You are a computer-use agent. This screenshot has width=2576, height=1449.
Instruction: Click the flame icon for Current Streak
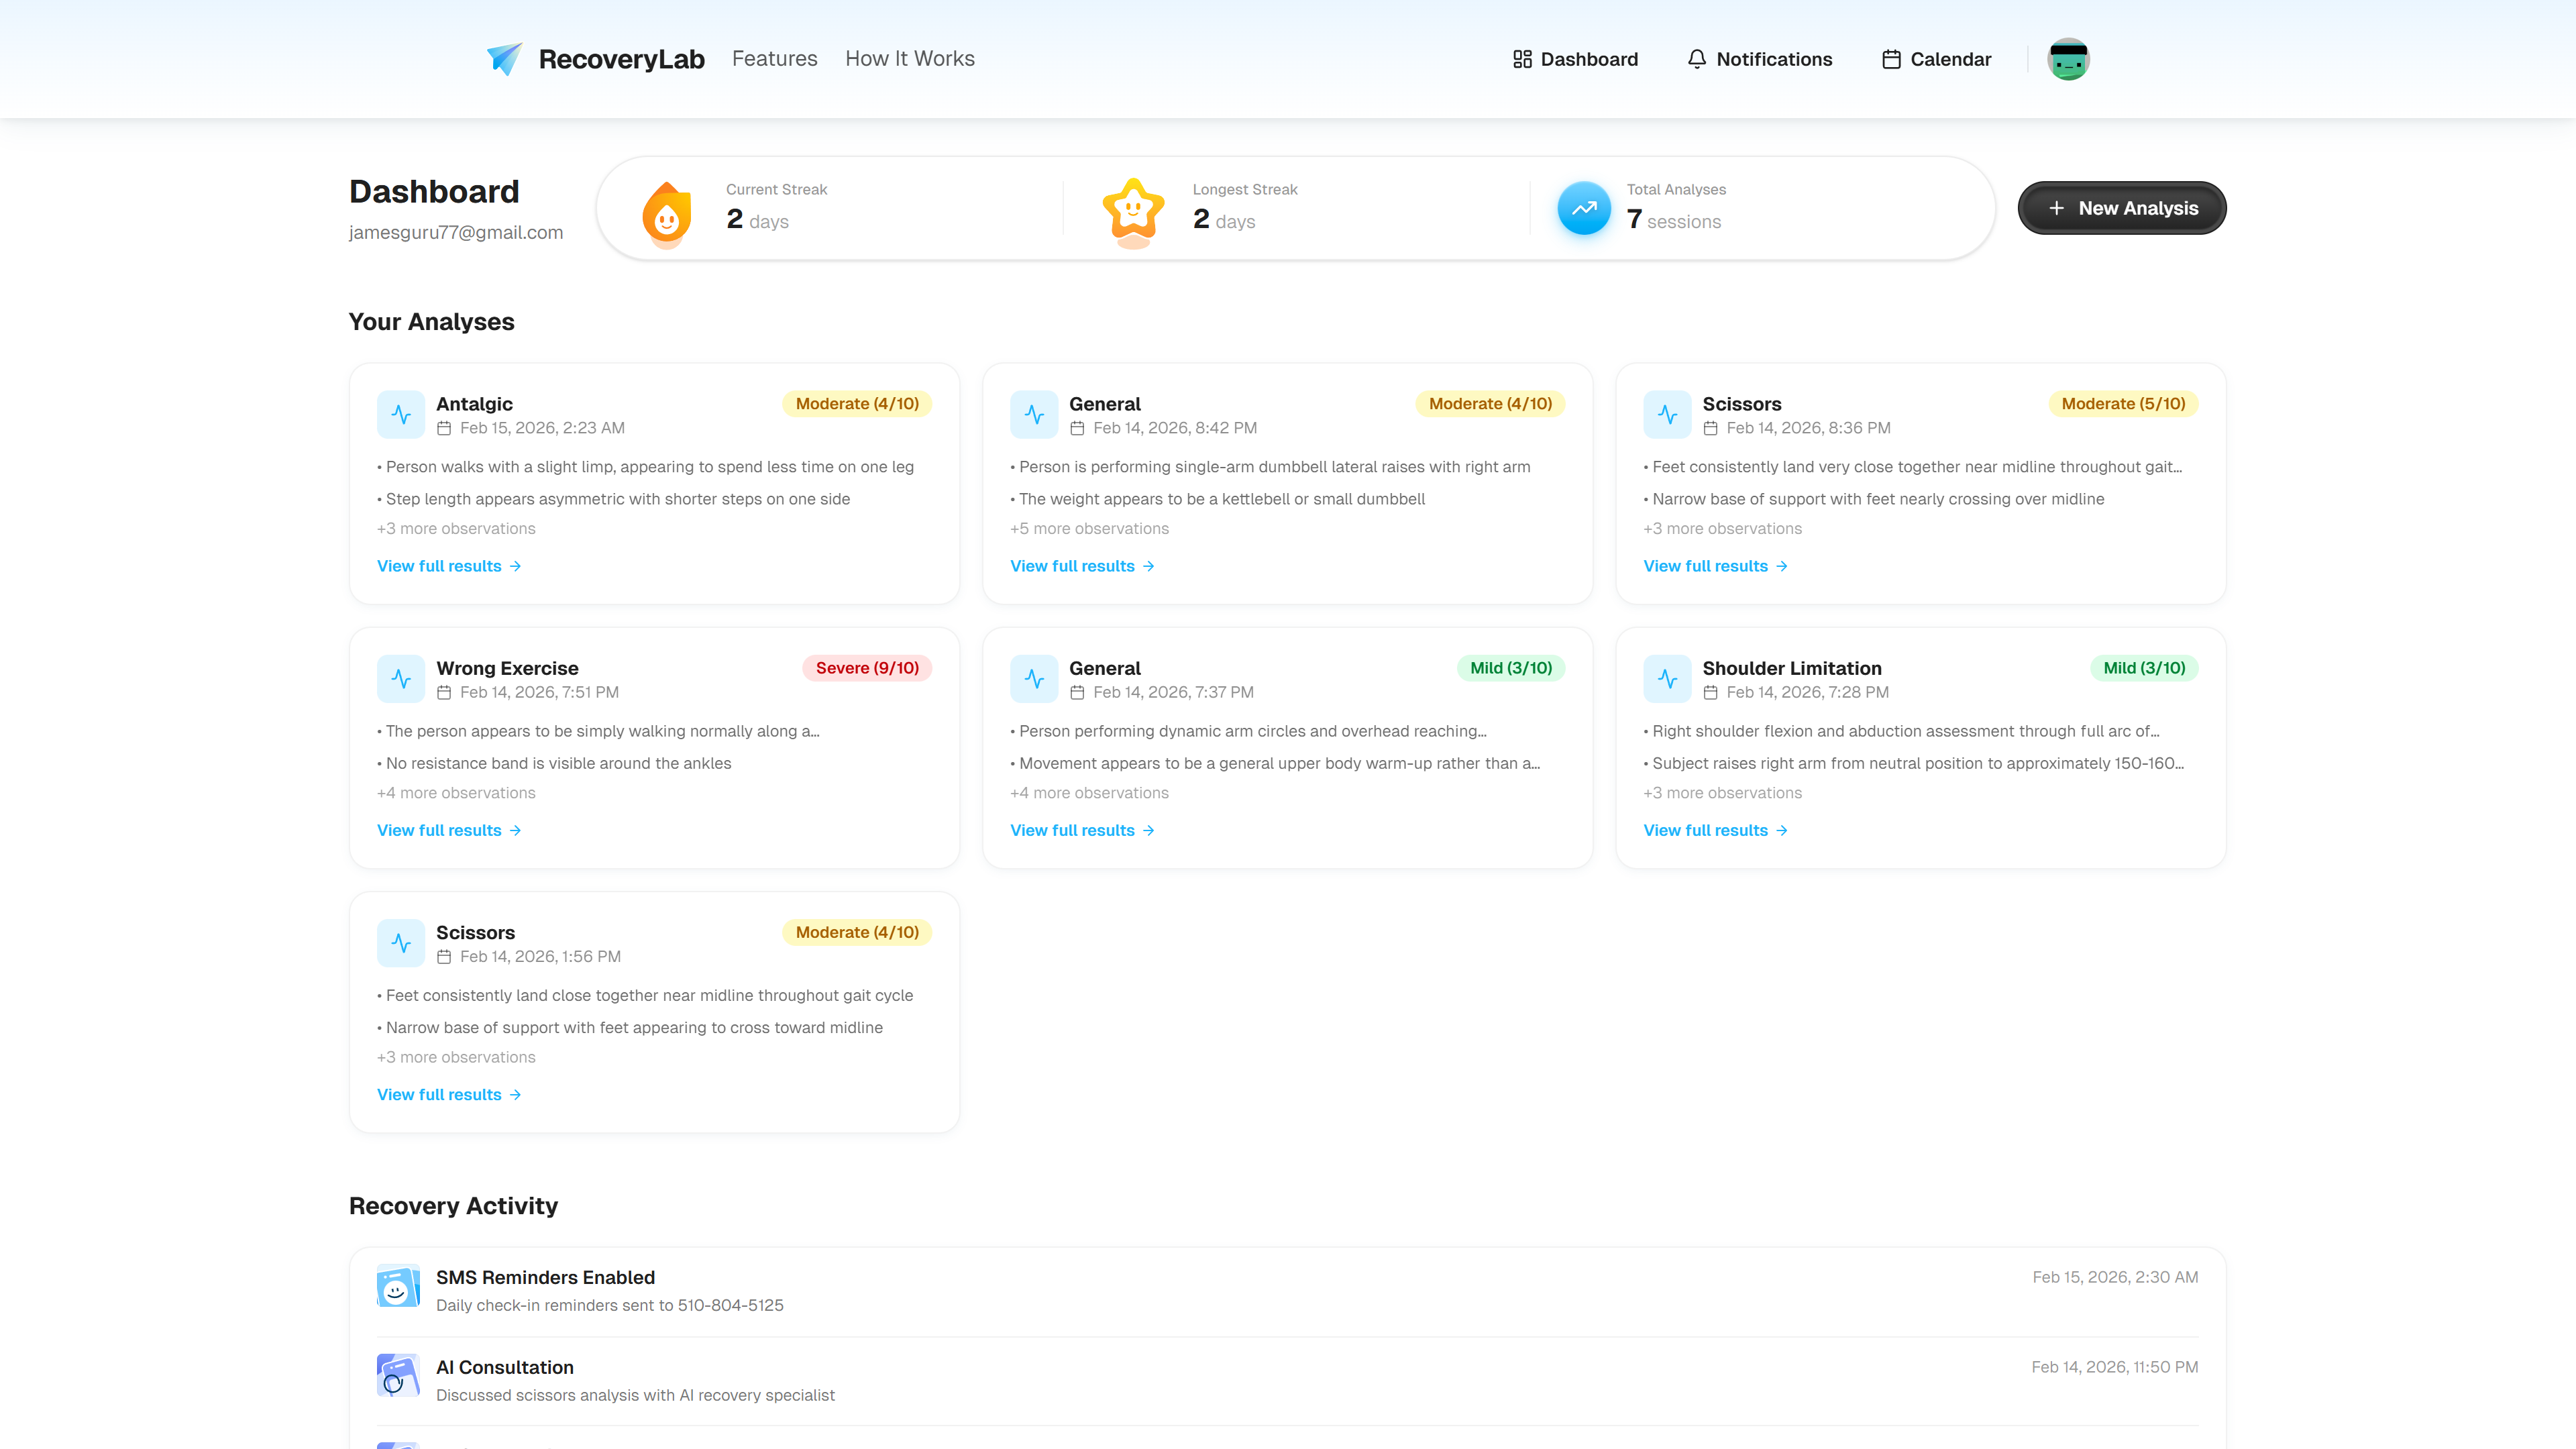(666, 213)
